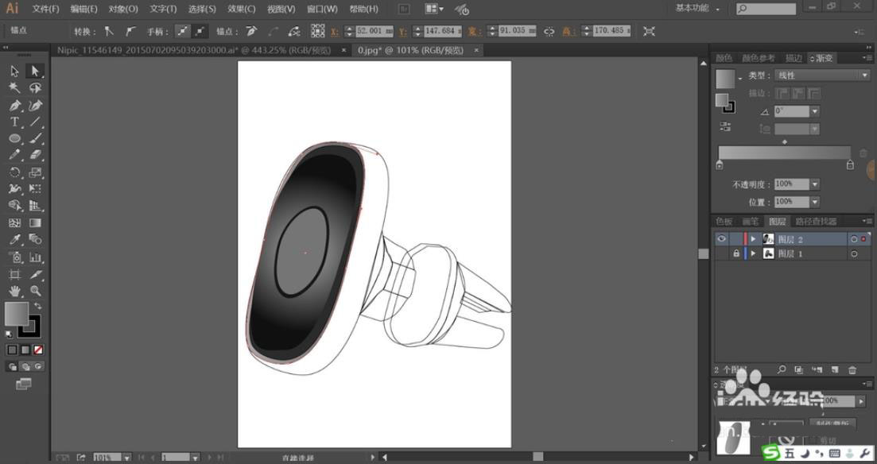Image resolution: width=877 pixels, height=464 pixels.
Task: Select the Paintbrush tool
Action: click(x=35, y=138)
